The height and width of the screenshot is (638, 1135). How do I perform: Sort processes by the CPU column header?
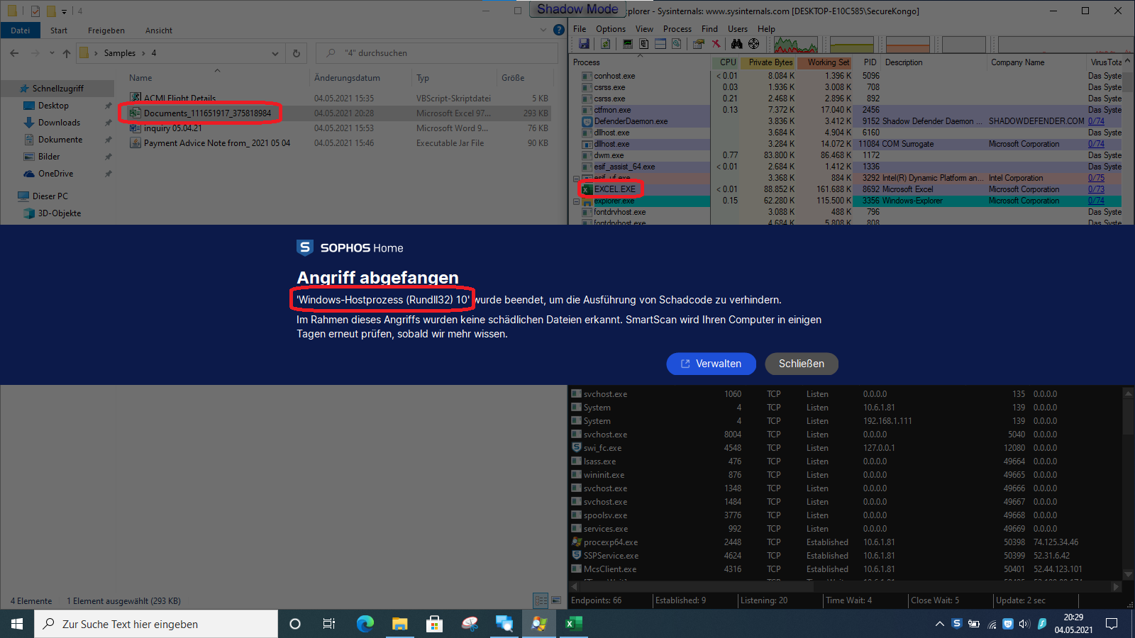(726, 62)
